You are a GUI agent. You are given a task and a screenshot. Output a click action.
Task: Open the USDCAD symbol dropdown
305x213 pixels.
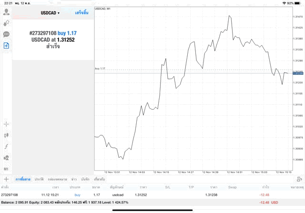click(50, 13)
